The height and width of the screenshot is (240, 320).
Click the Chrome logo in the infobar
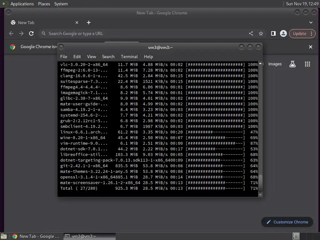[12, 47]
